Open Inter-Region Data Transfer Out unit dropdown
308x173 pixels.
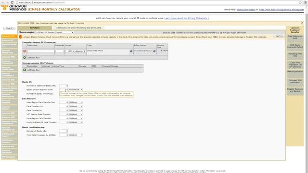76,102
